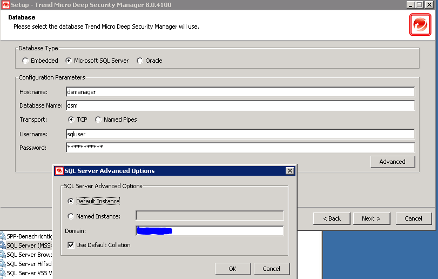Click gear icon beside SPP-Benachrichtig service

(x=3, y=236)
